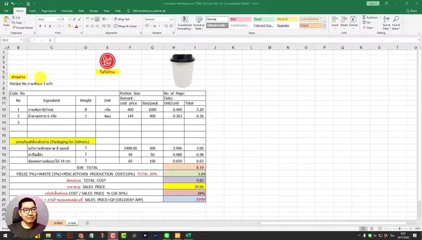Add a new sheet with plus button
The width and height of the screenshot is (422, 240).
[x=87, y=223]
